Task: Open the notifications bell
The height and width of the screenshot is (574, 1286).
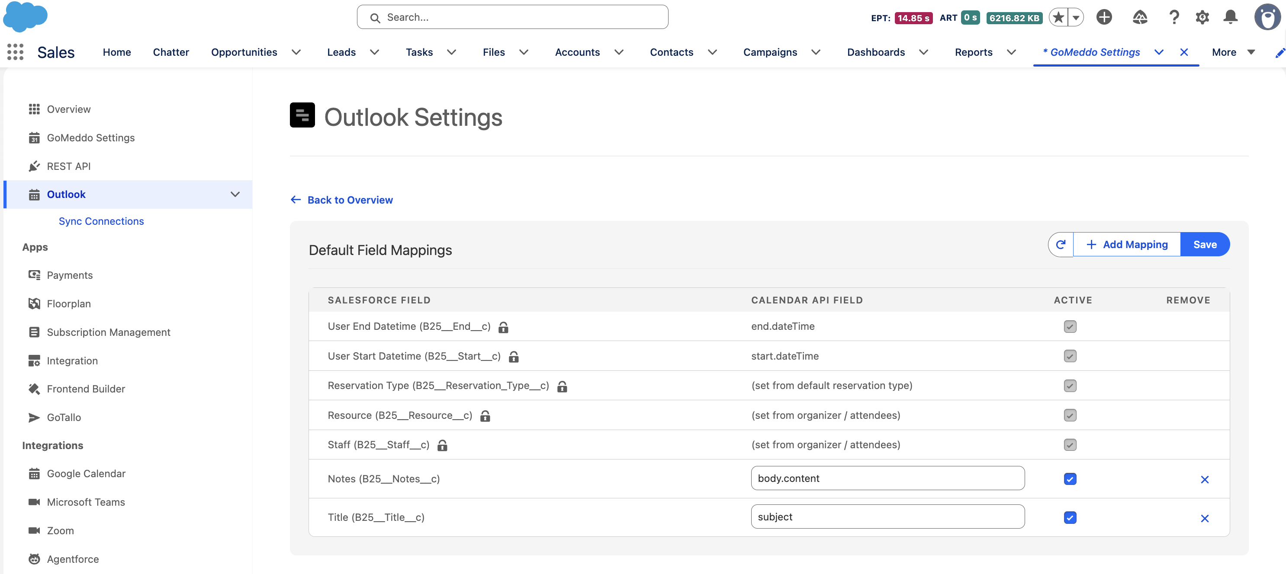Action: coord(1230,17)
